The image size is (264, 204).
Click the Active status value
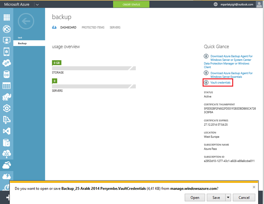point(207,96)
